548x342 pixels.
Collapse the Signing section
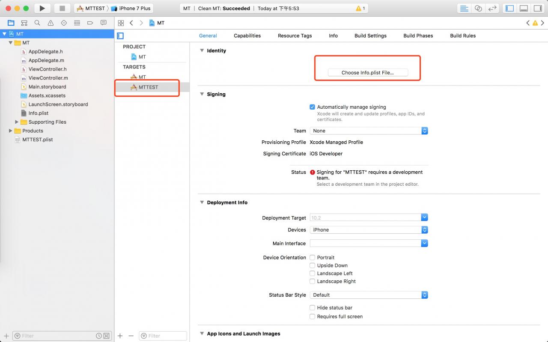pyautogui.click(x=202, y=94)
